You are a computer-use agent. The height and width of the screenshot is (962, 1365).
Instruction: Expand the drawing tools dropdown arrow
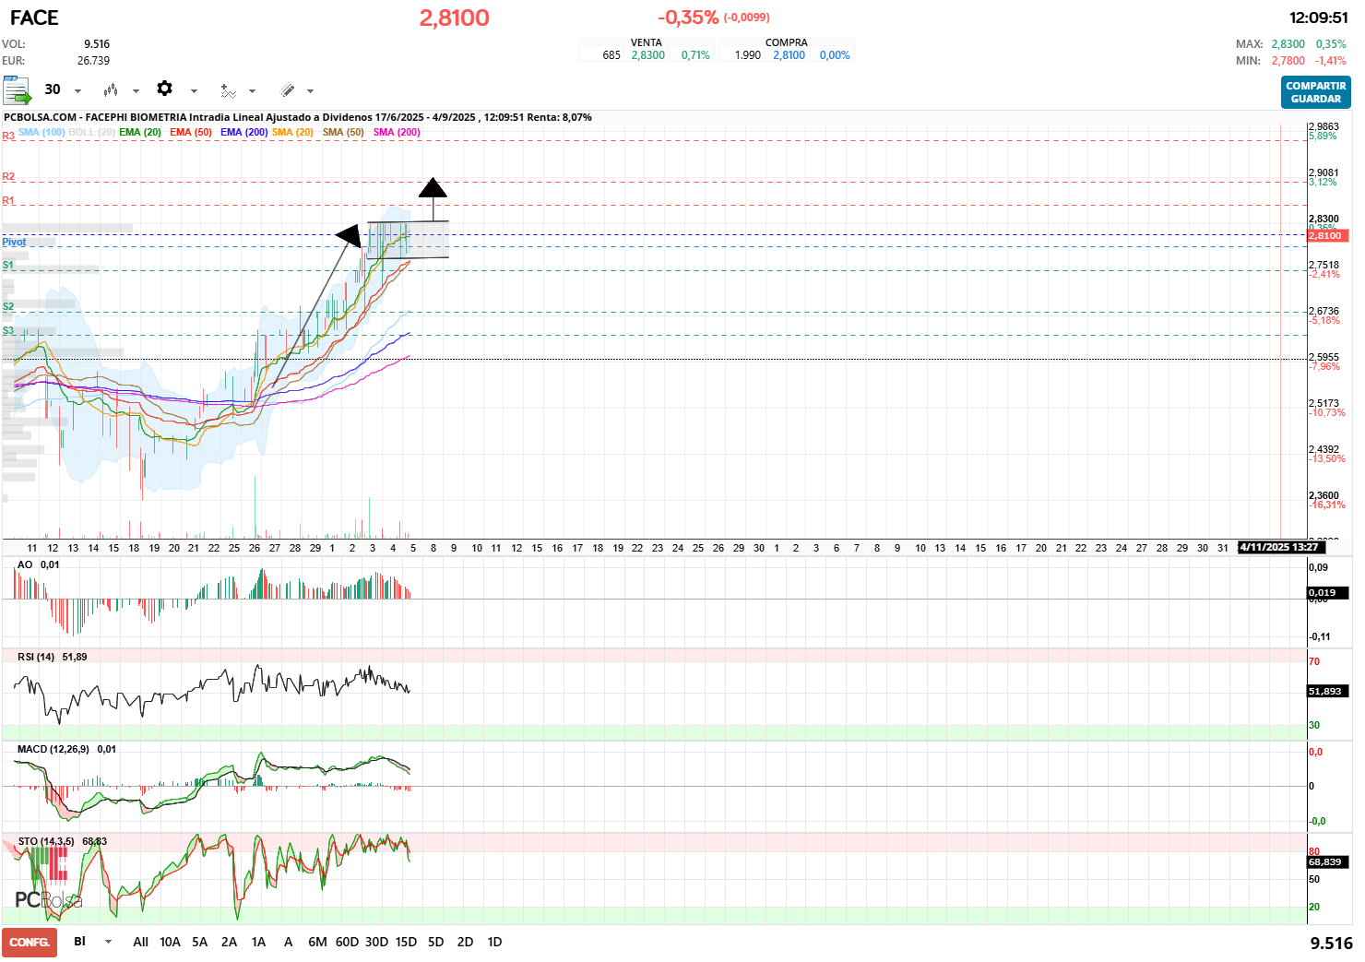310,91
